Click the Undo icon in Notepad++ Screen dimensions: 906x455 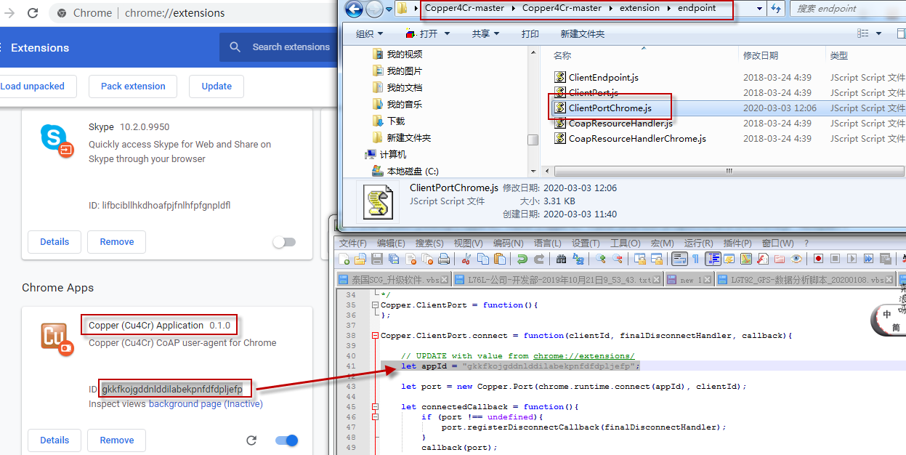click(522, 259)
